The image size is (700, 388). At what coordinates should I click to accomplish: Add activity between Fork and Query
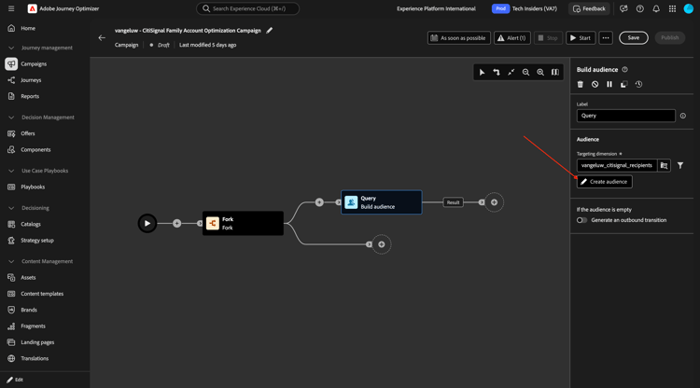coord(319,202)
